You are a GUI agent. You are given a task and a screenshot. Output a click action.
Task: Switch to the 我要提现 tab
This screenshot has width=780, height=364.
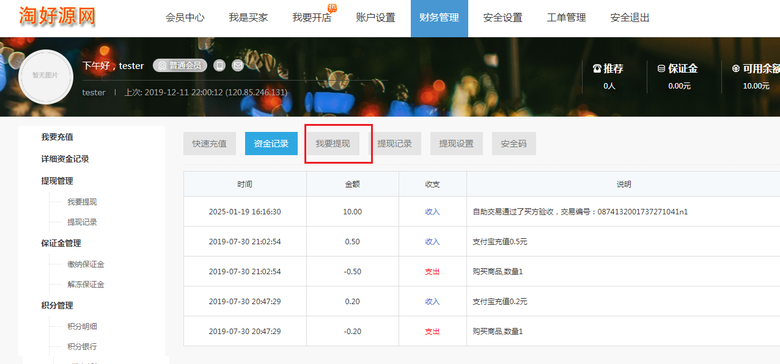tap(333, 144)
